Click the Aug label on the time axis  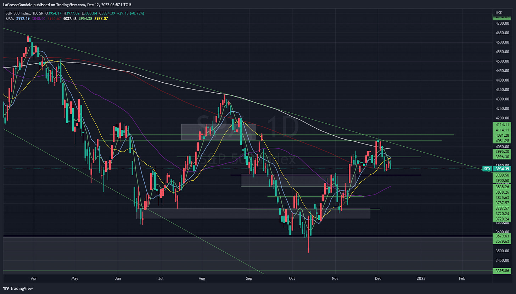tap(202, 278)
